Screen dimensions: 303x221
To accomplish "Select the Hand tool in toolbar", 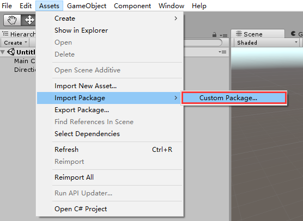I will pos(12,20).
